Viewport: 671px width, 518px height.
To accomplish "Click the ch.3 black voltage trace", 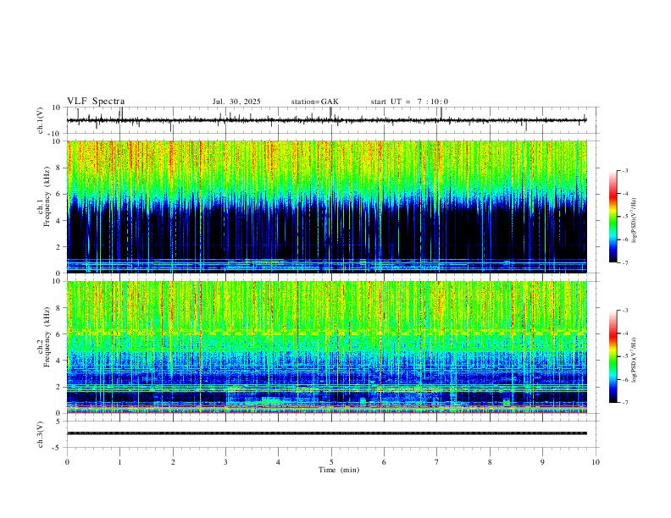I will pyautogui.click(x=326, y=433).
